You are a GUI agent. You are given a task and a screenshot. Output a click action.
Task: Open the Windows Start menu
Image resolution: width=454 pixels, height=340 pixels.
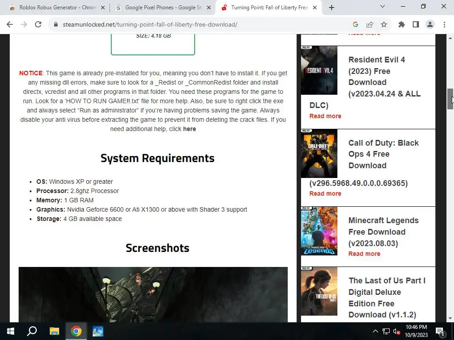(11, 331)
